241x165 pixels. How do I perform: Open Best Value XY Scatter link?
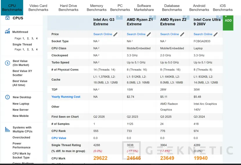pyautogui.click(x=22, y=73)
